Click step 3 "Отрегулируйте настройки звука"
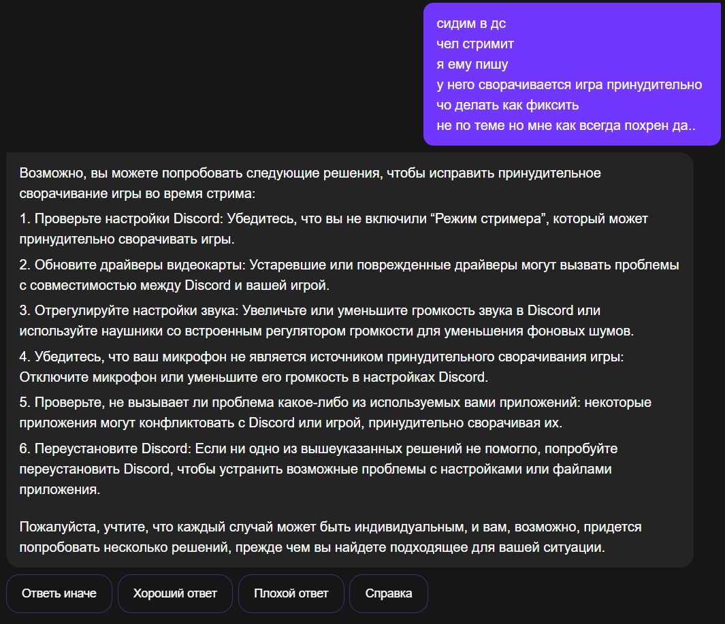Image resolution: width=725 pixels, height=624 pixels. coord(327,321)
